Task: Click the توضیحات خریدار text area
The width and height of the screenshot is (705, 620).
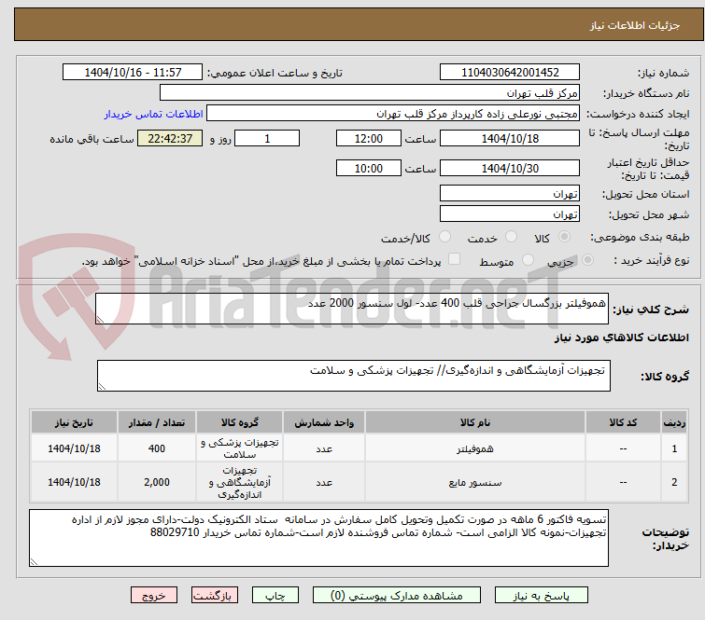Action: point(318,538)
